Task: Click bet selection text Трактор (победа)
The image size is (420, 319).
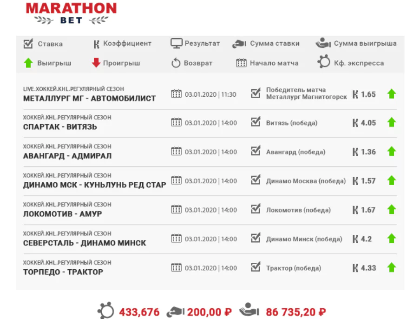Action: pyautogui.click(x=294, y=268)
